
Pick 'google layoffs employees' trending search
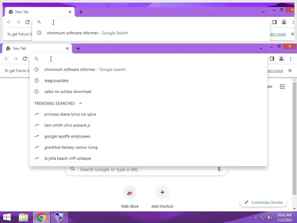(x=148, y=136)
